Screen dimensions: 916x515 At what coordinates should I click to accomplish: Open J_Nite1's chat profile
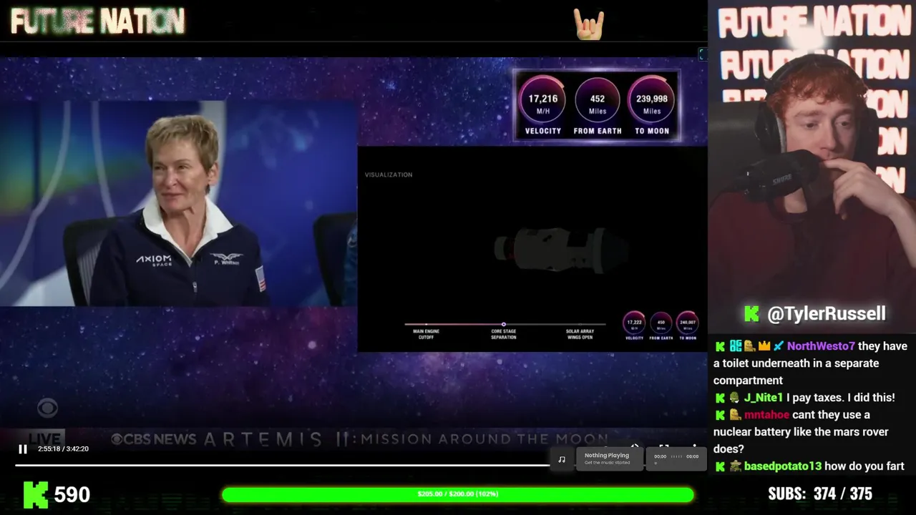pos(764,398)
